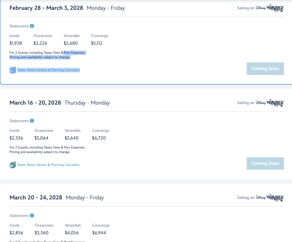Click Disney Wonder logo on March 20 sailing
The width and height of the screenshot is (292, 242).
click(x=269, y=198)
